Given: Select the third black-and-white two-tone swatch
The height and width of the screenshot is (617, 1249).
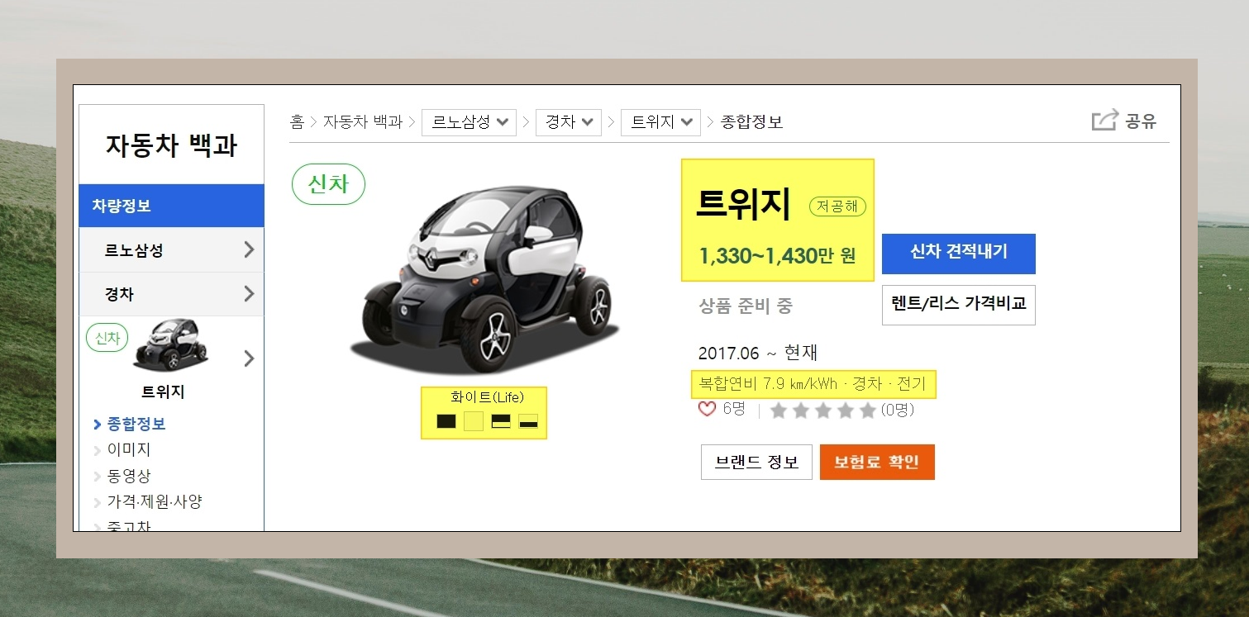Looking at the screenshot, I should tap(501, 421).
